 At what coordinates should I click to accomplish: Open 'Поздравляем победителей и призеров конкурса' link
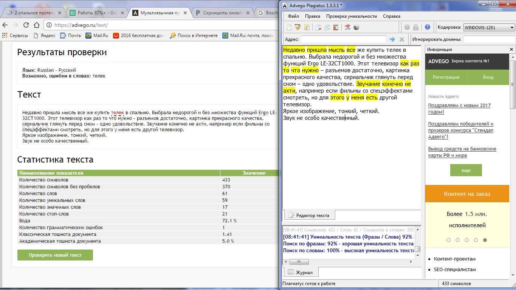point(461,130)
